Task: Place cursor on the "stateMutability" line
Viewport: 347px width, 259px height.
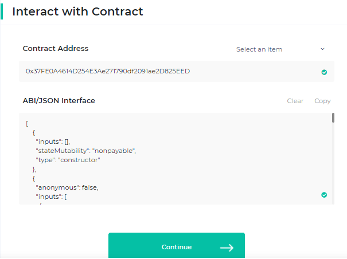Action: [86, 151]
